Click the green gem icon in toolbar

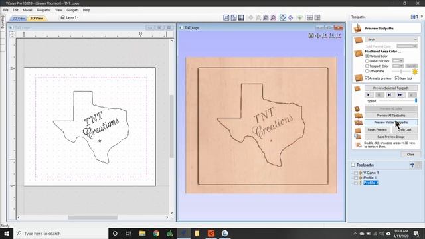coord(299,18)
